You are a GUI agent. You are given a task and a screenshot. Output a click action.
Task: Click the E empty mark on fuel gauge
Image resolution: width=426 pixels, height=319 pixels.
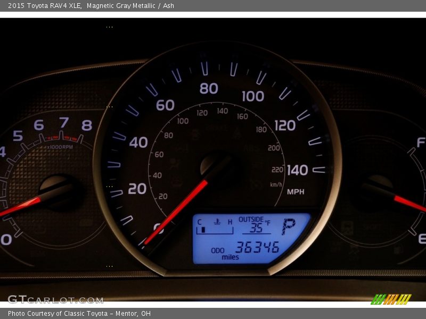(x=422, y=239)
